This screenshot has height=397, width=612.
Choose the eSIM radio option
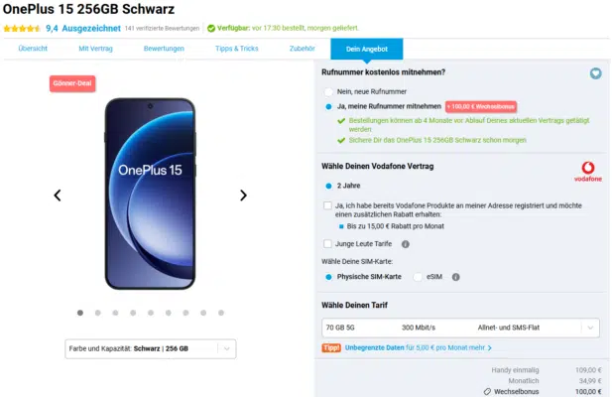point(419,277)
